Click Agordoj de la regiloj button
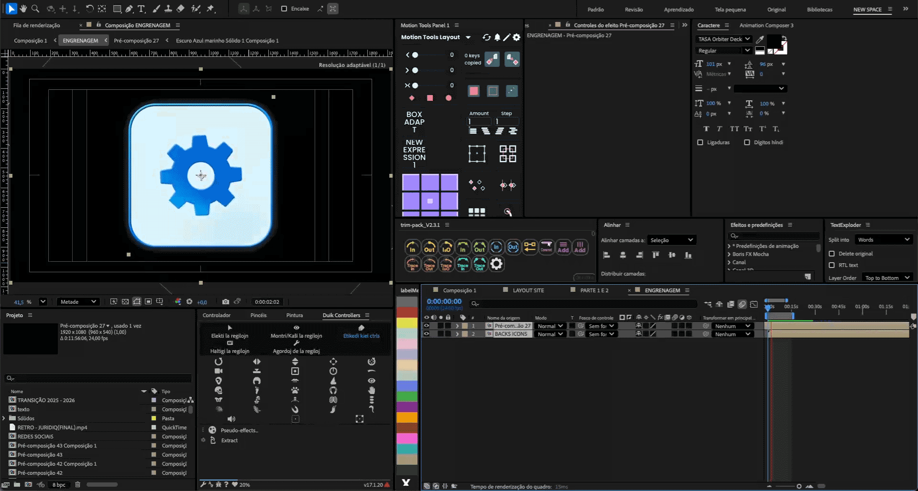The image size is (918, 491). point(296,347)
